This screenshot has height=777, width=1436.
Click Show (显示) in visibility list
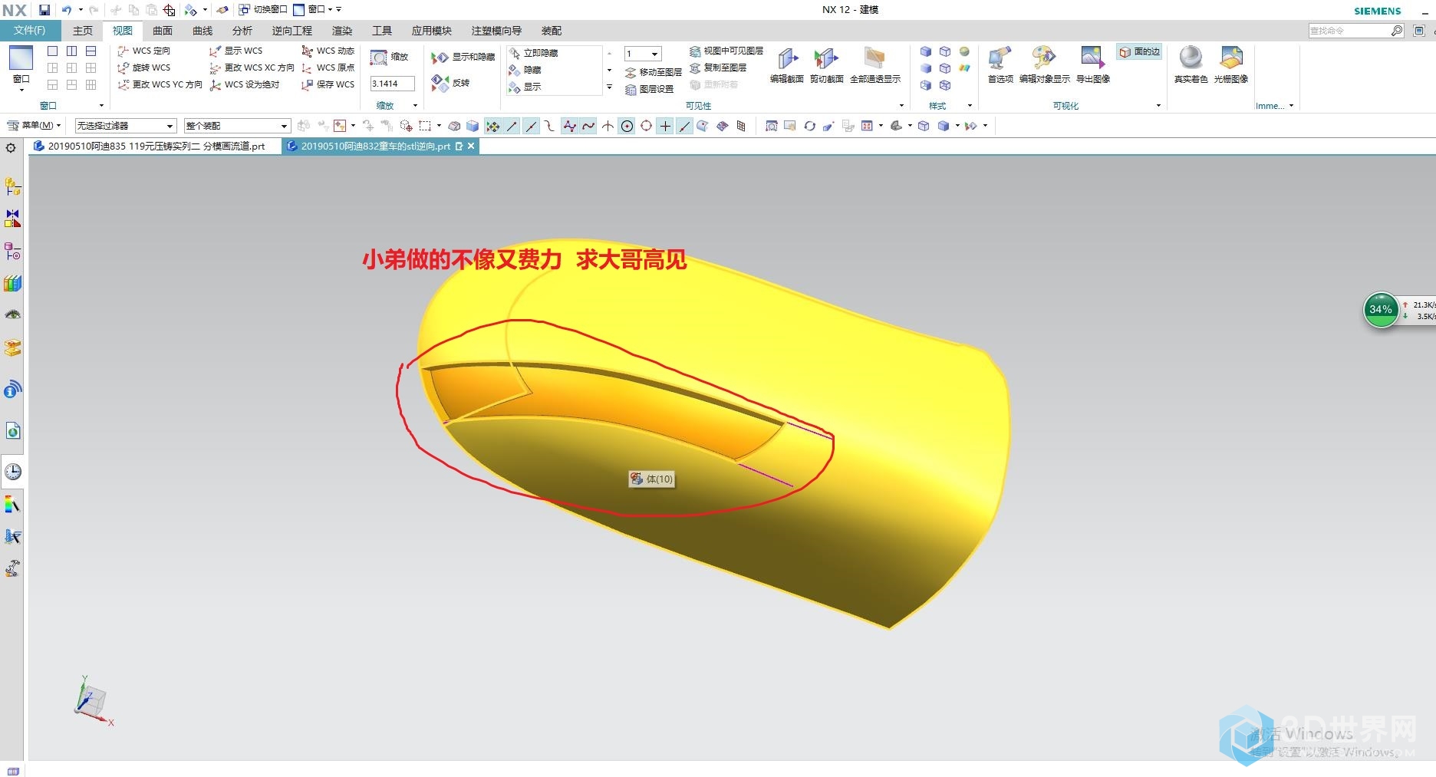tap(525, 87)
